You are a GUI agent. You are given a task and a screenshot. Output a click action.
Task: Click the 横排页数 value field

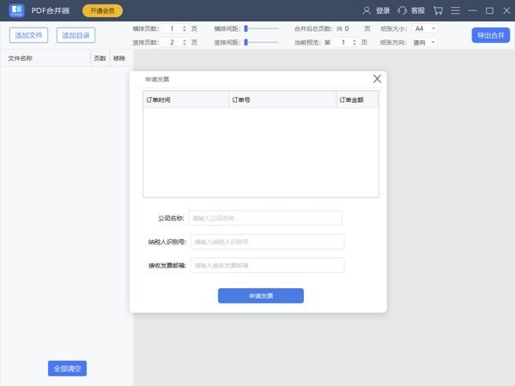172,29
